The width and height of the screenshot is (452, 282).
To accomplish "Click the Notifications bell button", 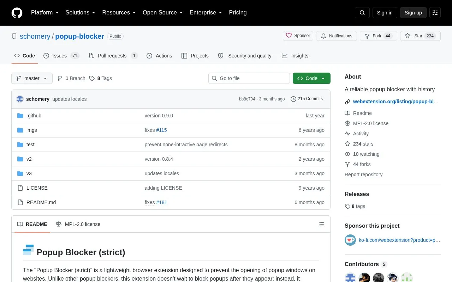I will 337,36.
